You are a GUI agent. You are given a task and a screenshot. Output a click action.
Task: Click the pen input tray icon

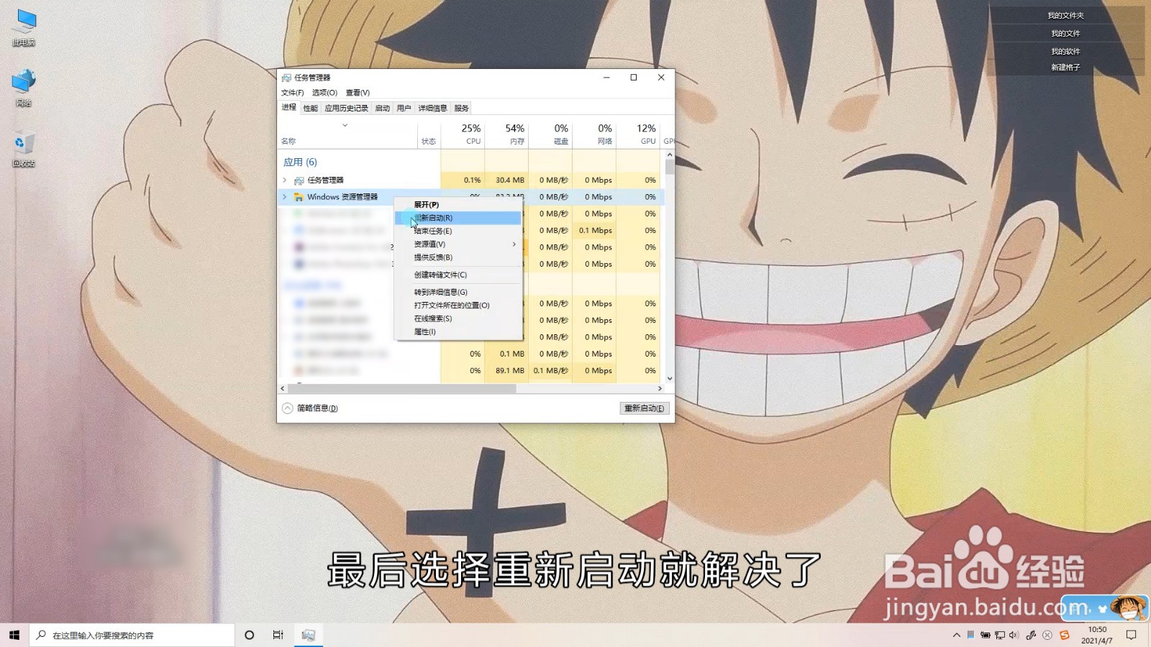point(1031,635)
